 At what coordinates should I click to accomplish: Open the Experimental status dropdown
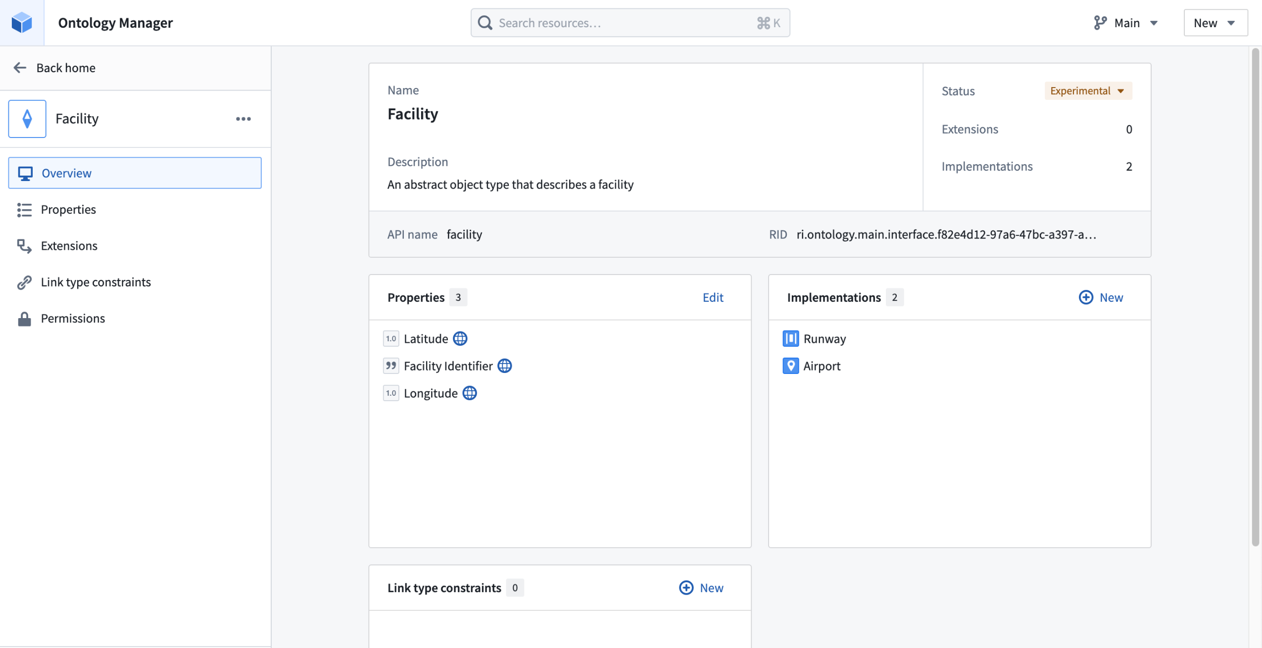pyautogui.click(x=1088, y=91)
